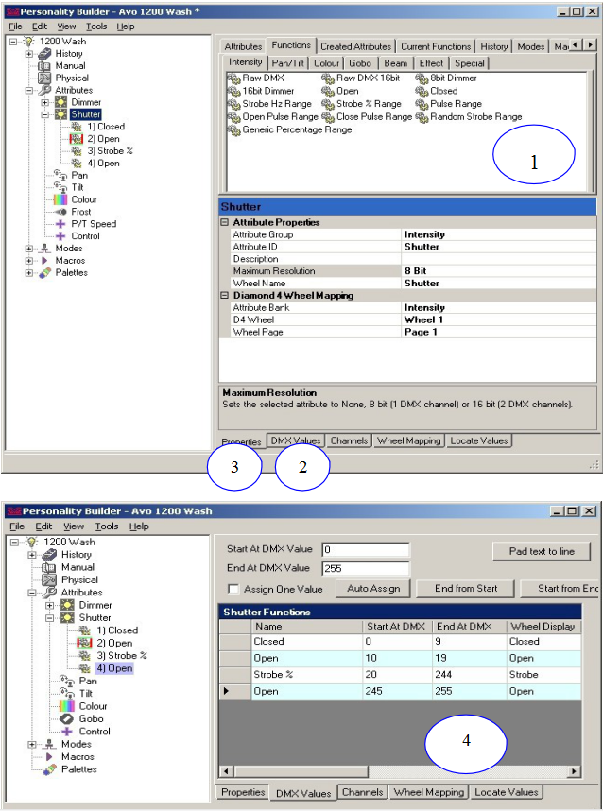Select the Random Strobe Range function icon
Image resolution: width=603 pixels, height=811 pixels.
[422, 117]
